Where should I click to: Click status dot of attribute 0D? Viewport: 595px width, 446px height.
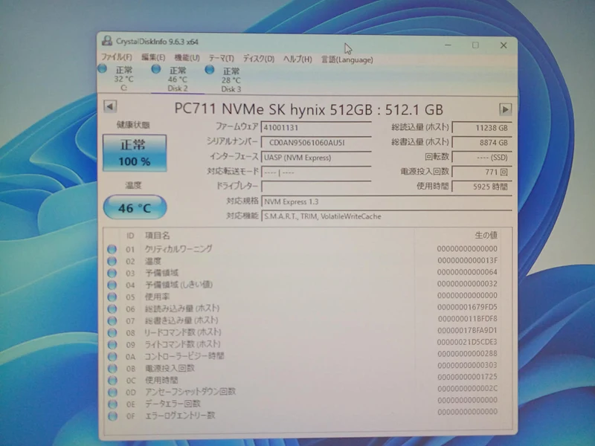coord(112,392)
